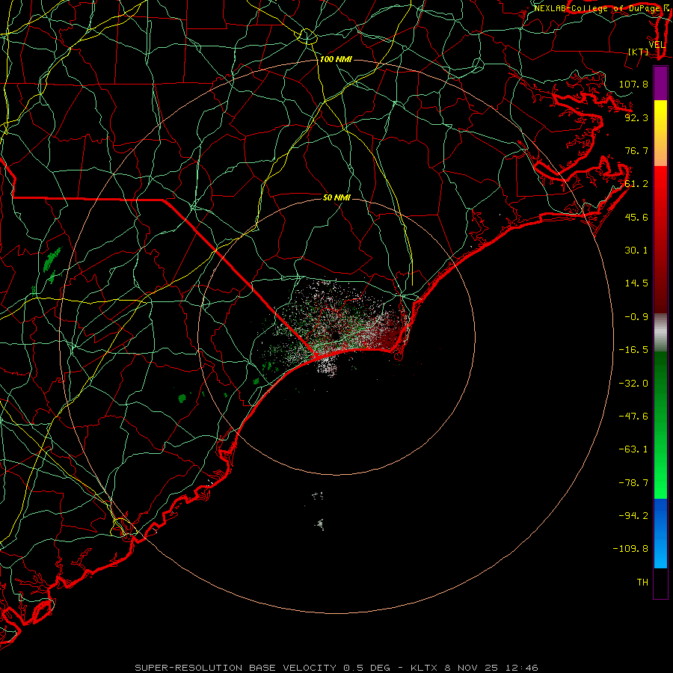673x673 pixels.
Task: Click the -32.0 scale value
Action: pyautogui.click(x=633, y=384)
